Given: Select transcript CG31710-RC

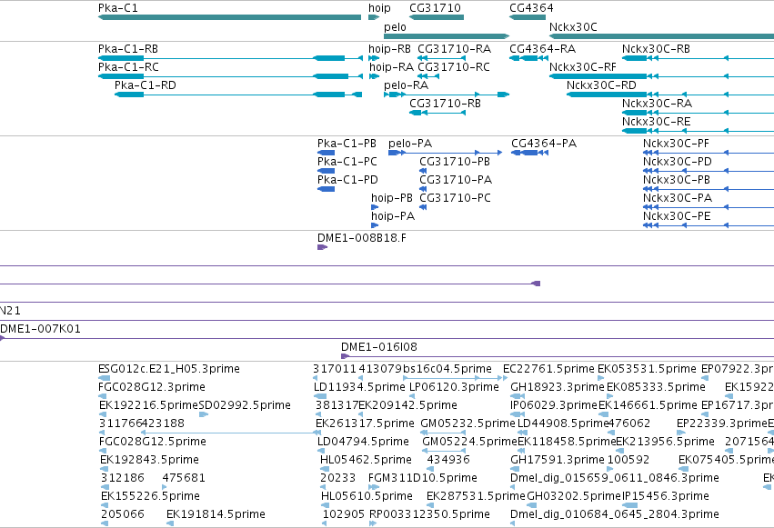Looking at the screenshot, I should coord(454,67).
